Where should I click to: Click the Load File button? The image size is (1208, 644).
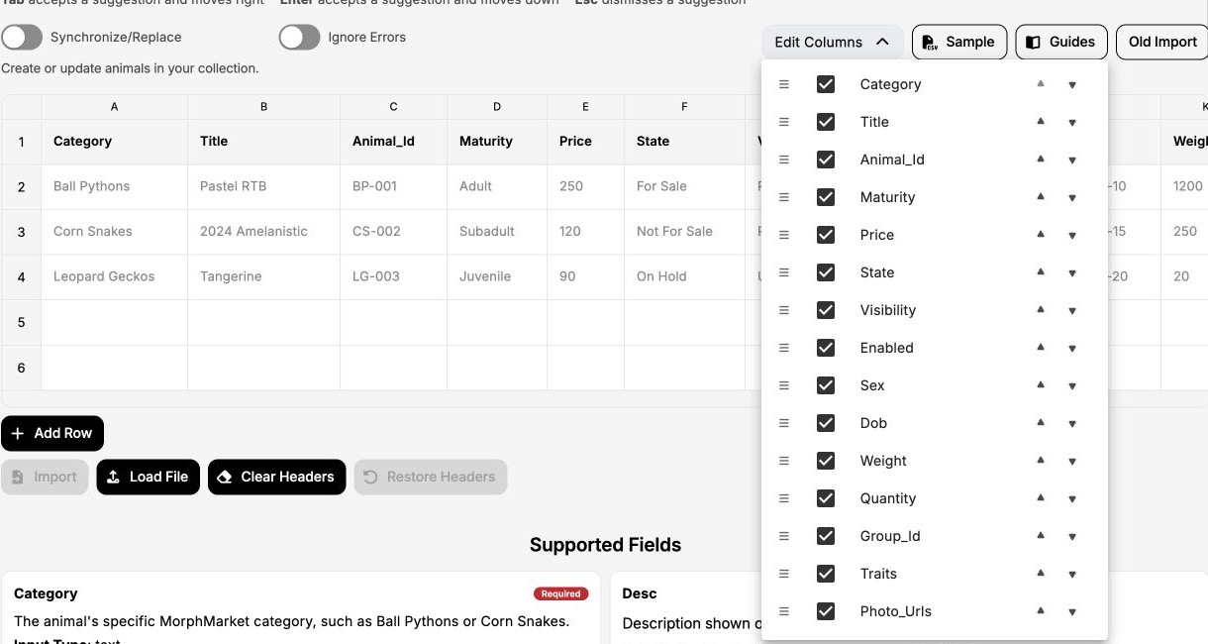[149, 477]
